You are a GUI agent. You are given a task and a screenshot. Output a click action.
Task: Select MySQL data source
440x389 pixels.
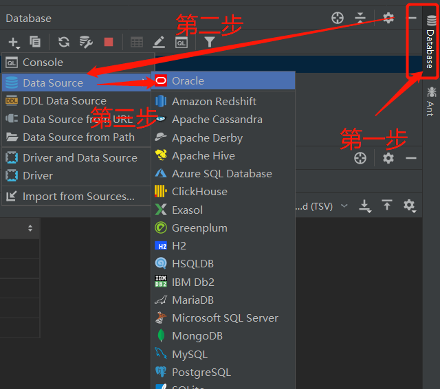pyautogui.click(x=223, y=354)
